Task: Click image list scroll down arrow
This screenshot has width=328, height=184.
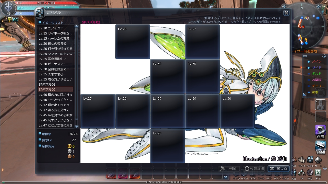Action: point(76,126)
